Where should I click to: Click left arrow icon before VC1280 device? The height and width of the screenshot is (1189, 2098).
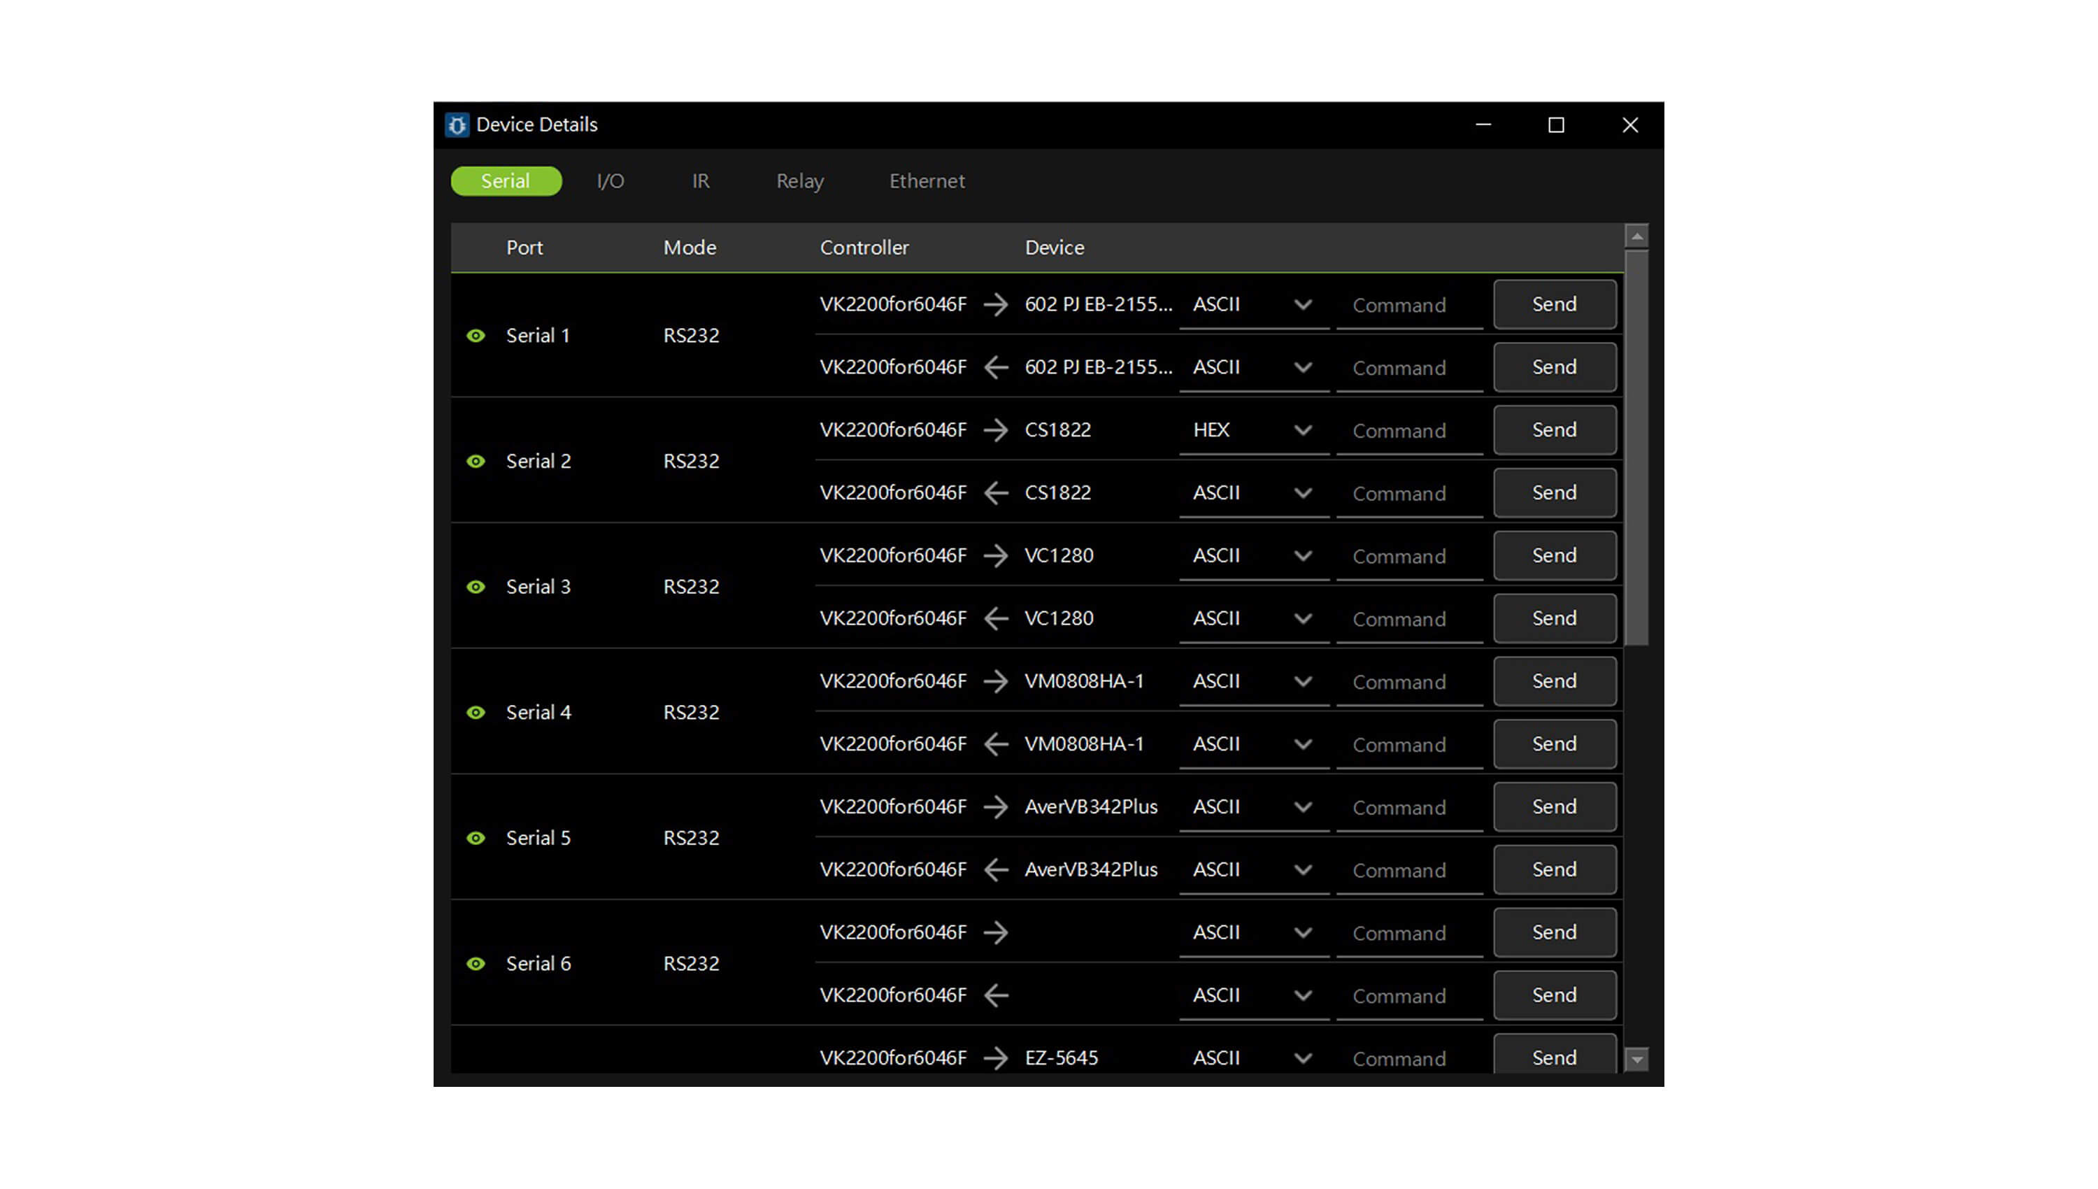995,619
